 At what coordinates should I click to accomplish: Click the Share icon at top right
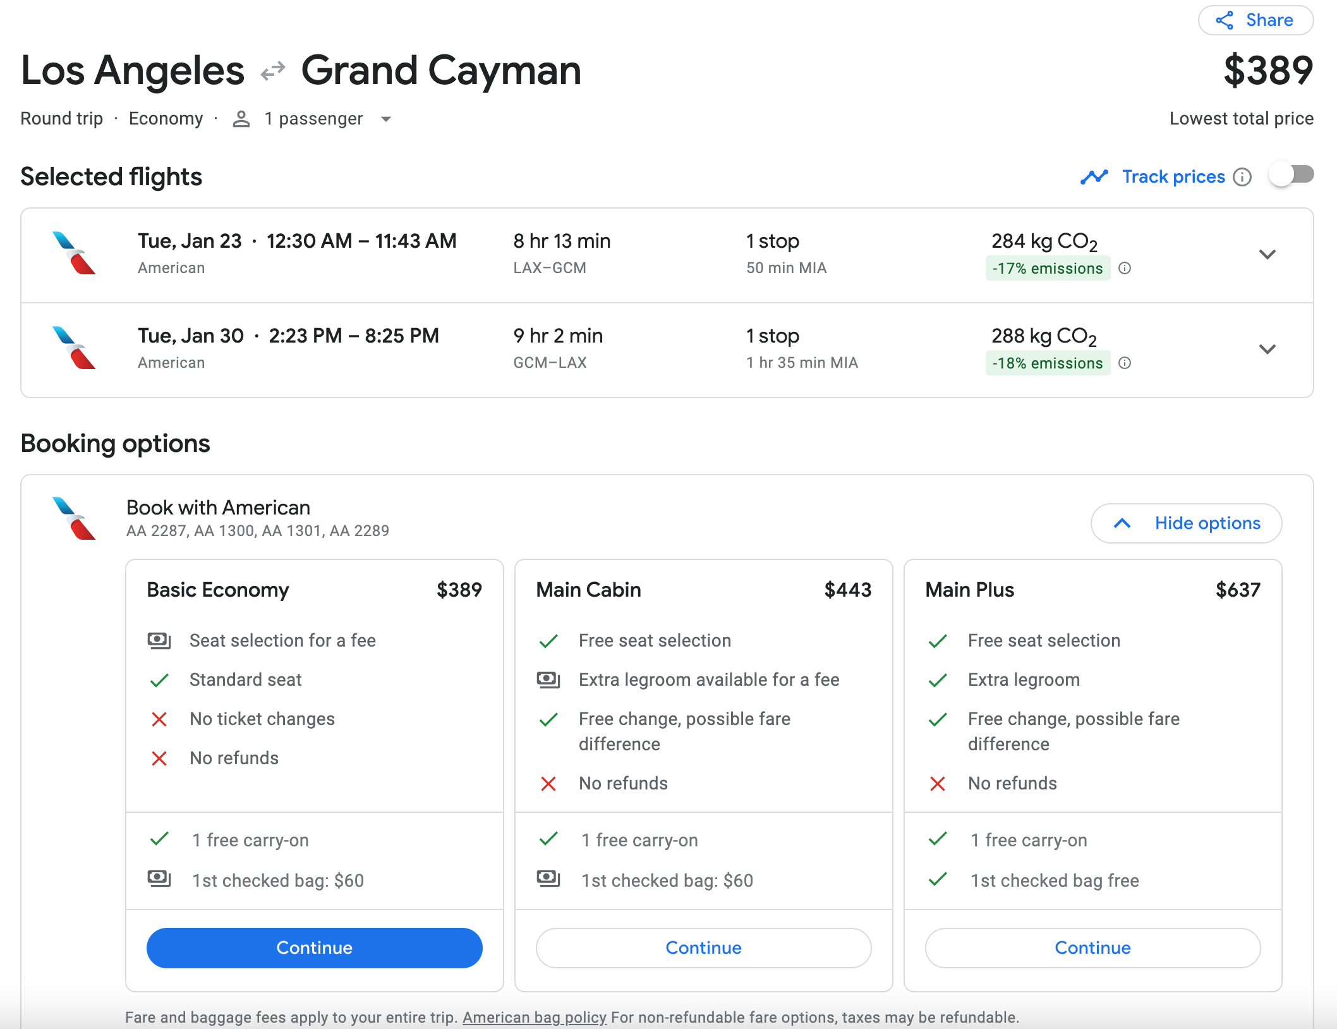[x=1225, y=20]
